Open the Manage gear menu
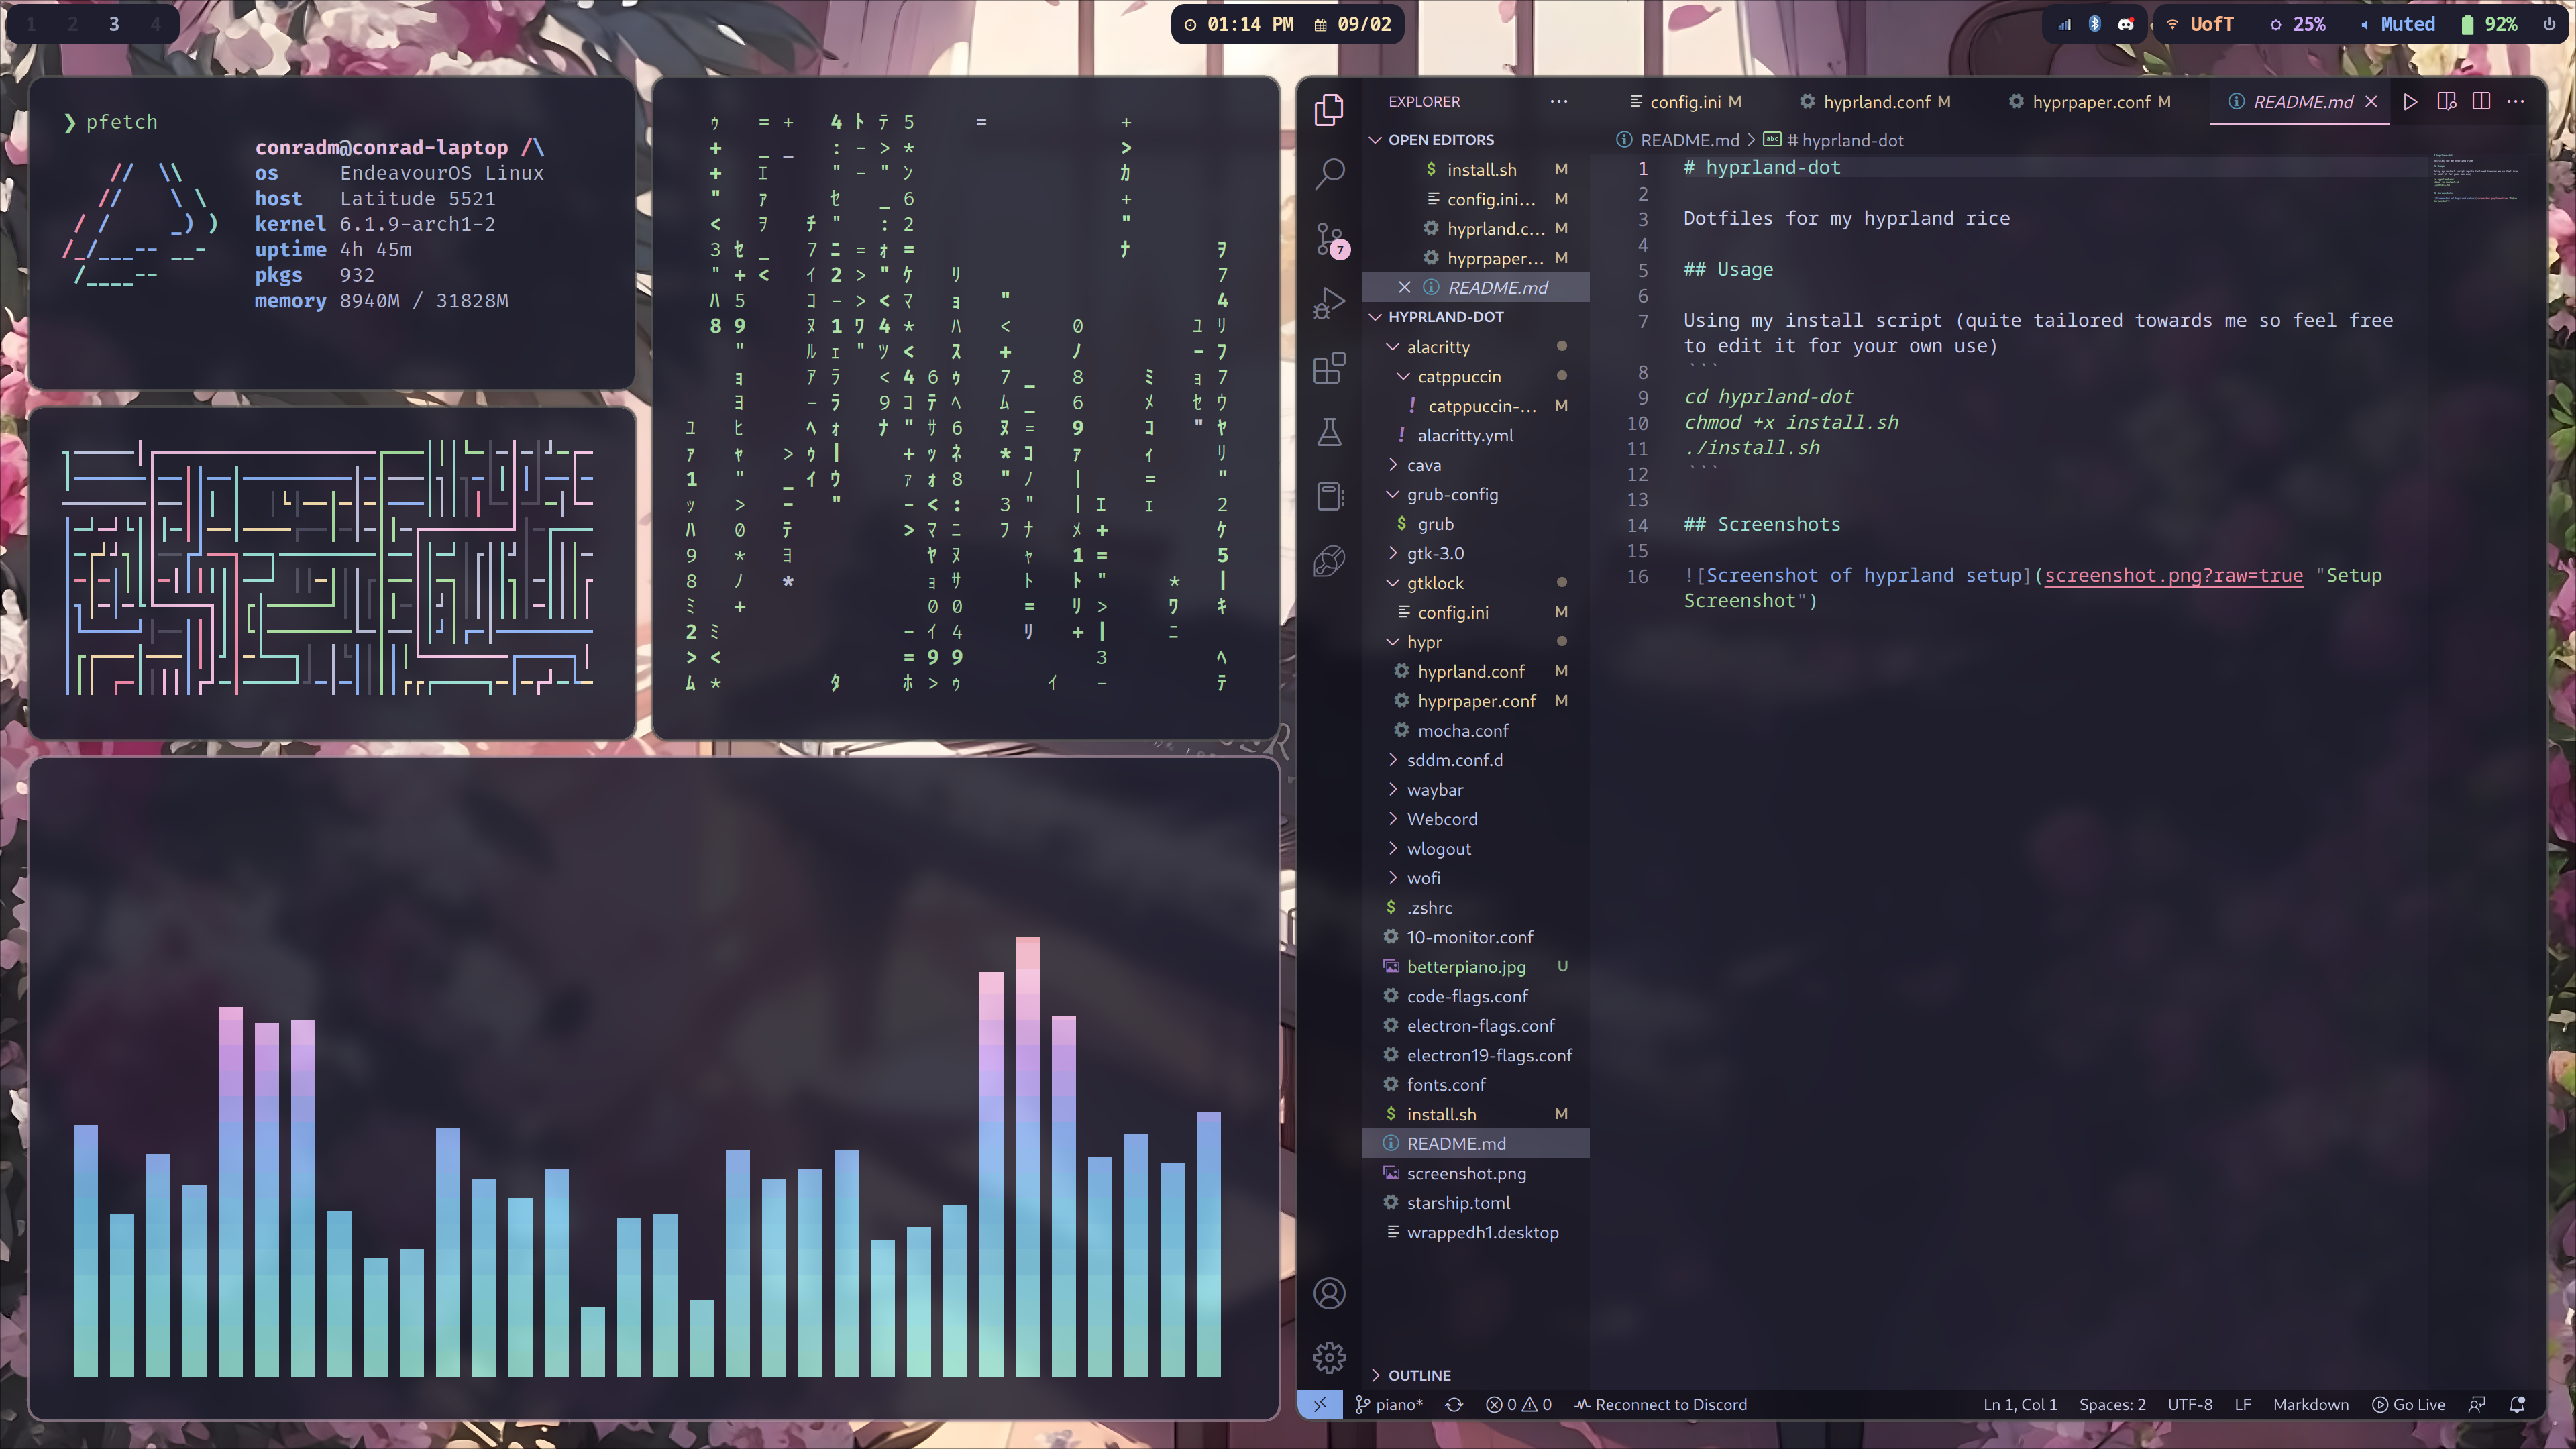2576x1449 pixels. (x=1329, y=1357)
